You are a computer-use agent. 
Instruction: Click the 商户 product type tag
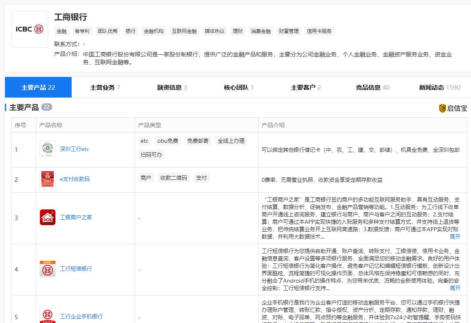146,178
